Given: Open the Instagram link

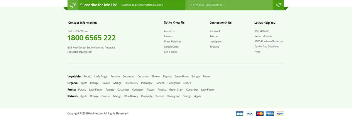Looking at the screenshot, I should pos(216,41).
